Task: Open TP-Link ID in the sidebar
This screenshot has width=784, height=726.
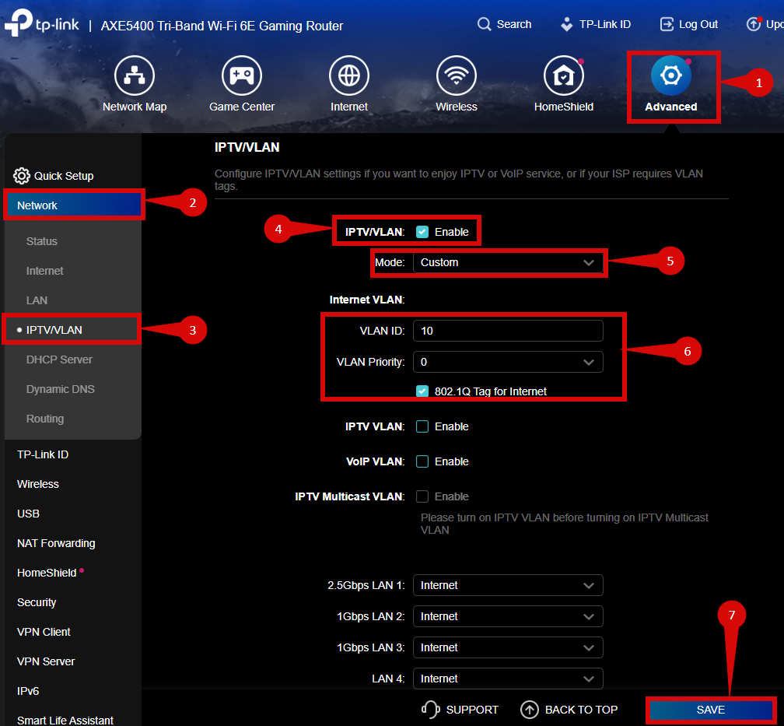Action: [43, 454]
